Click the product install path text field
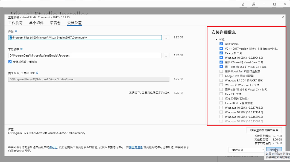 tap(85, 38)
